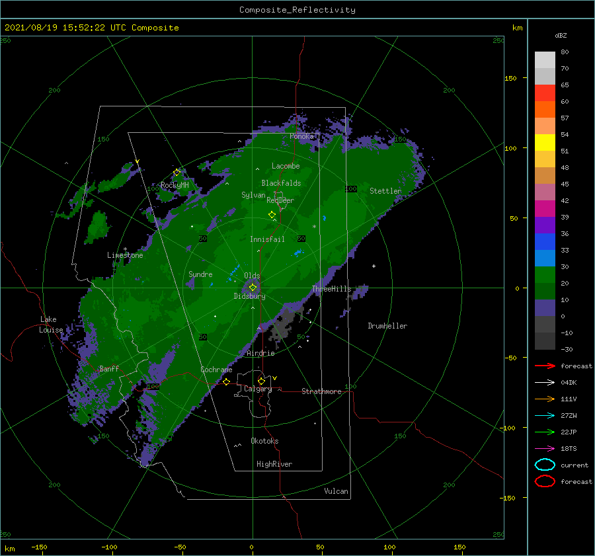Select the Blackfalds label
This screenshot has width=595, height=556.
tap(281, 183)
